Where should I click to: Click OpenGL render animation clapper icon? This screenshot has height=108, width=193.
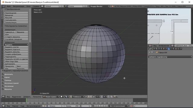click(x=117, y=97)
